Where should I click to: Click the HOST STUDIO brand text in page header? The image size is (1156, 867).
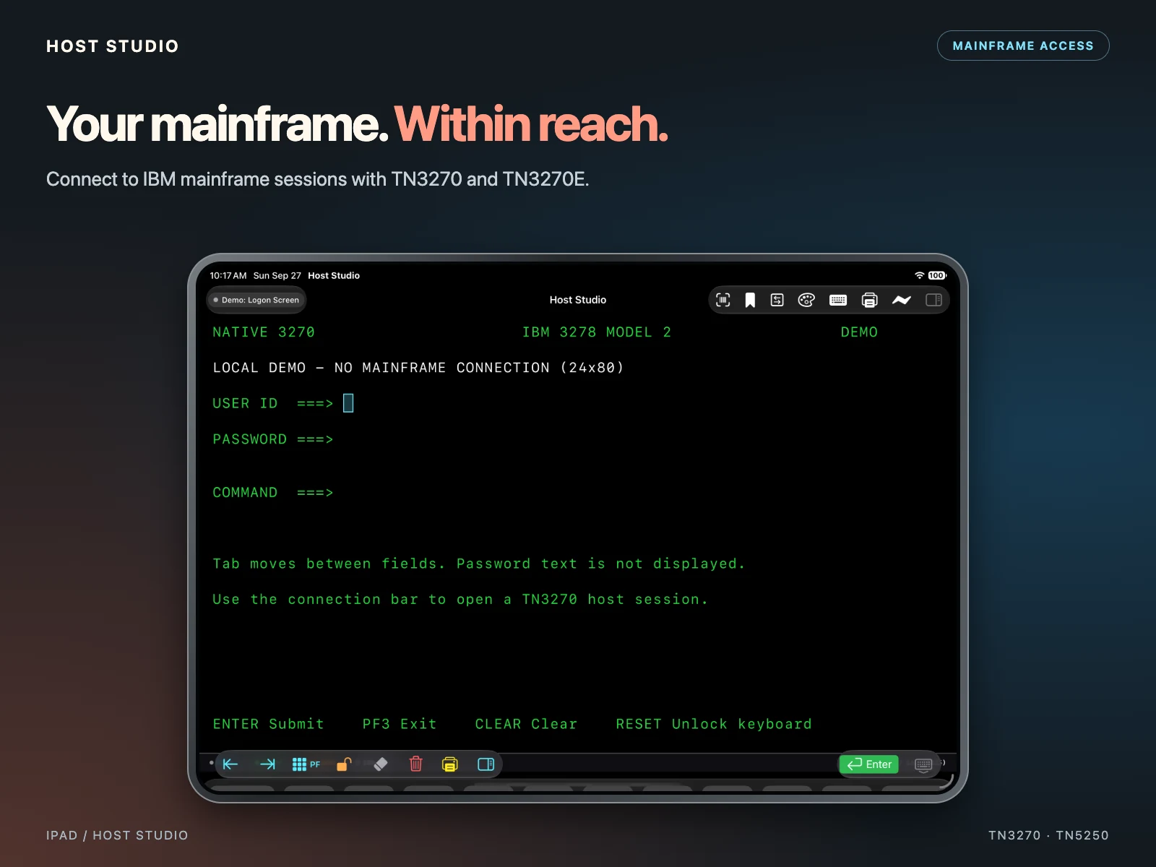[113, 46]
